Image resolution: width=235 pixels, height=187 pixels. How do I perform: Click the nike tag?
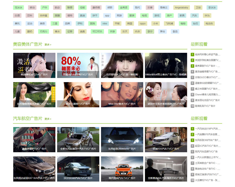pos(105,23)
